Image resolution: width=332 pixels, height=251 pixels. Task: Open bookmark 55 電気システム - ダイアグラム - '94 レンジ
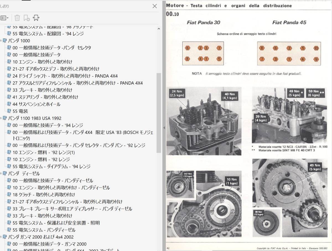click(x=51, y=167)
